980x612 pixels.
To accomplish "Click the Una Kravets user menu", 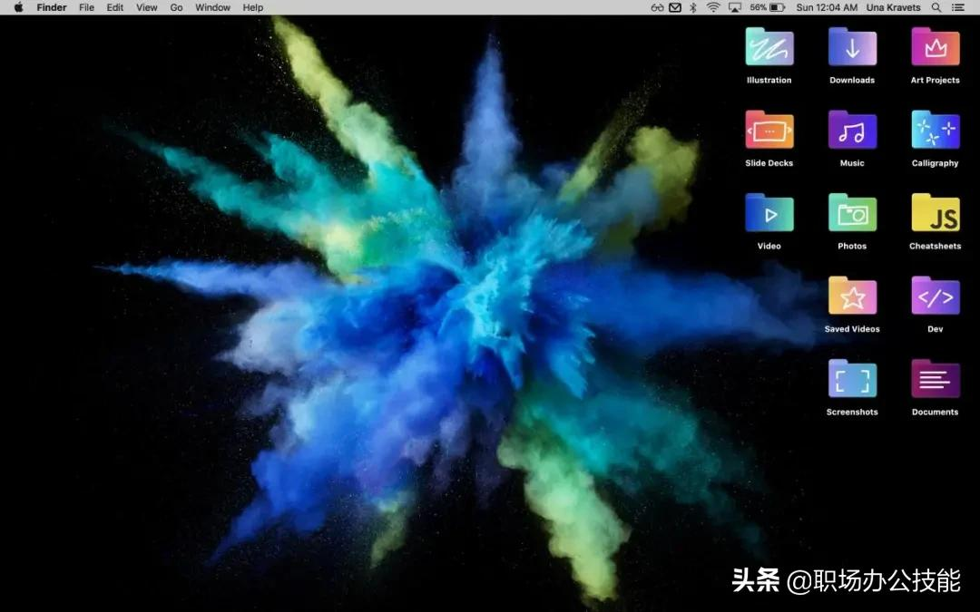I will 896,7.
